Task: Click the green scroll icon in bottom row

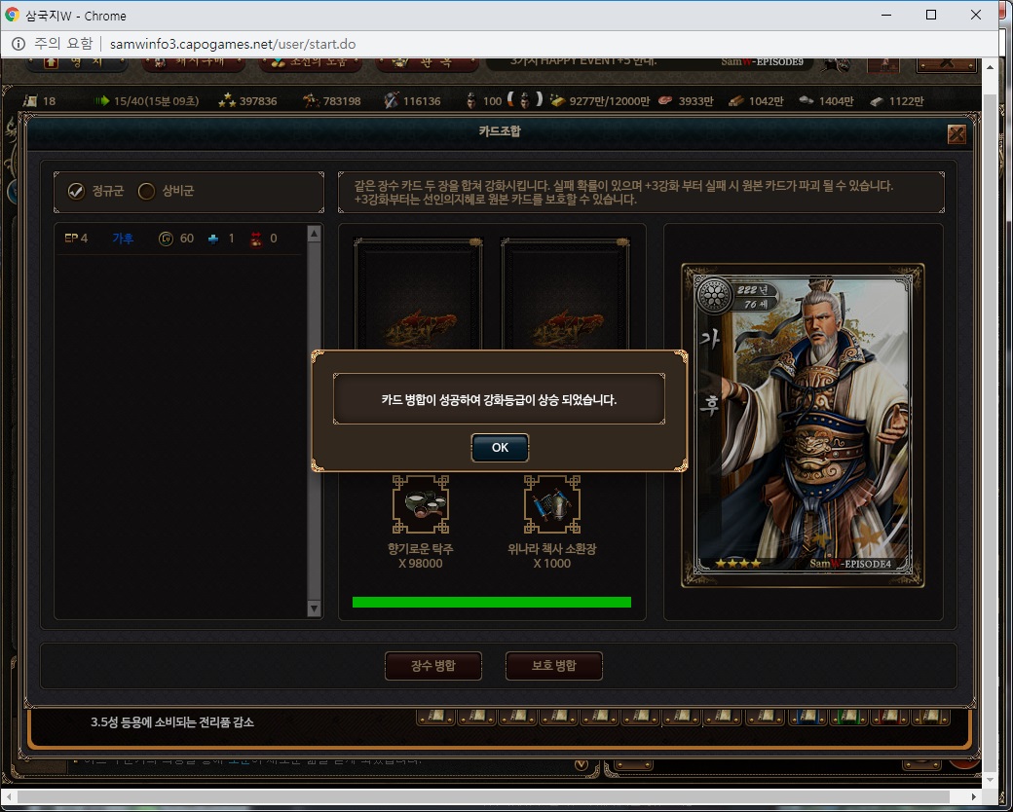Action: click(x=847, y=717)
